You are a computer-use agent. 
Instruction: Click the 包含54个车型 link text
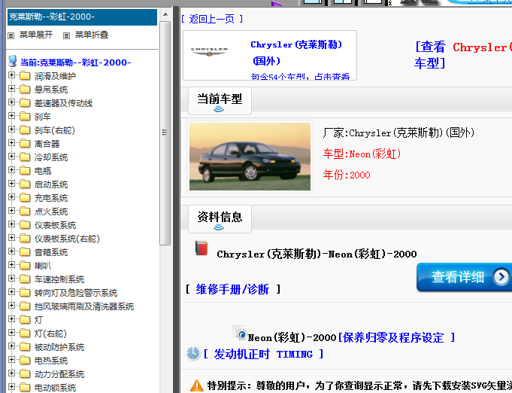click(x=300, y=77)
